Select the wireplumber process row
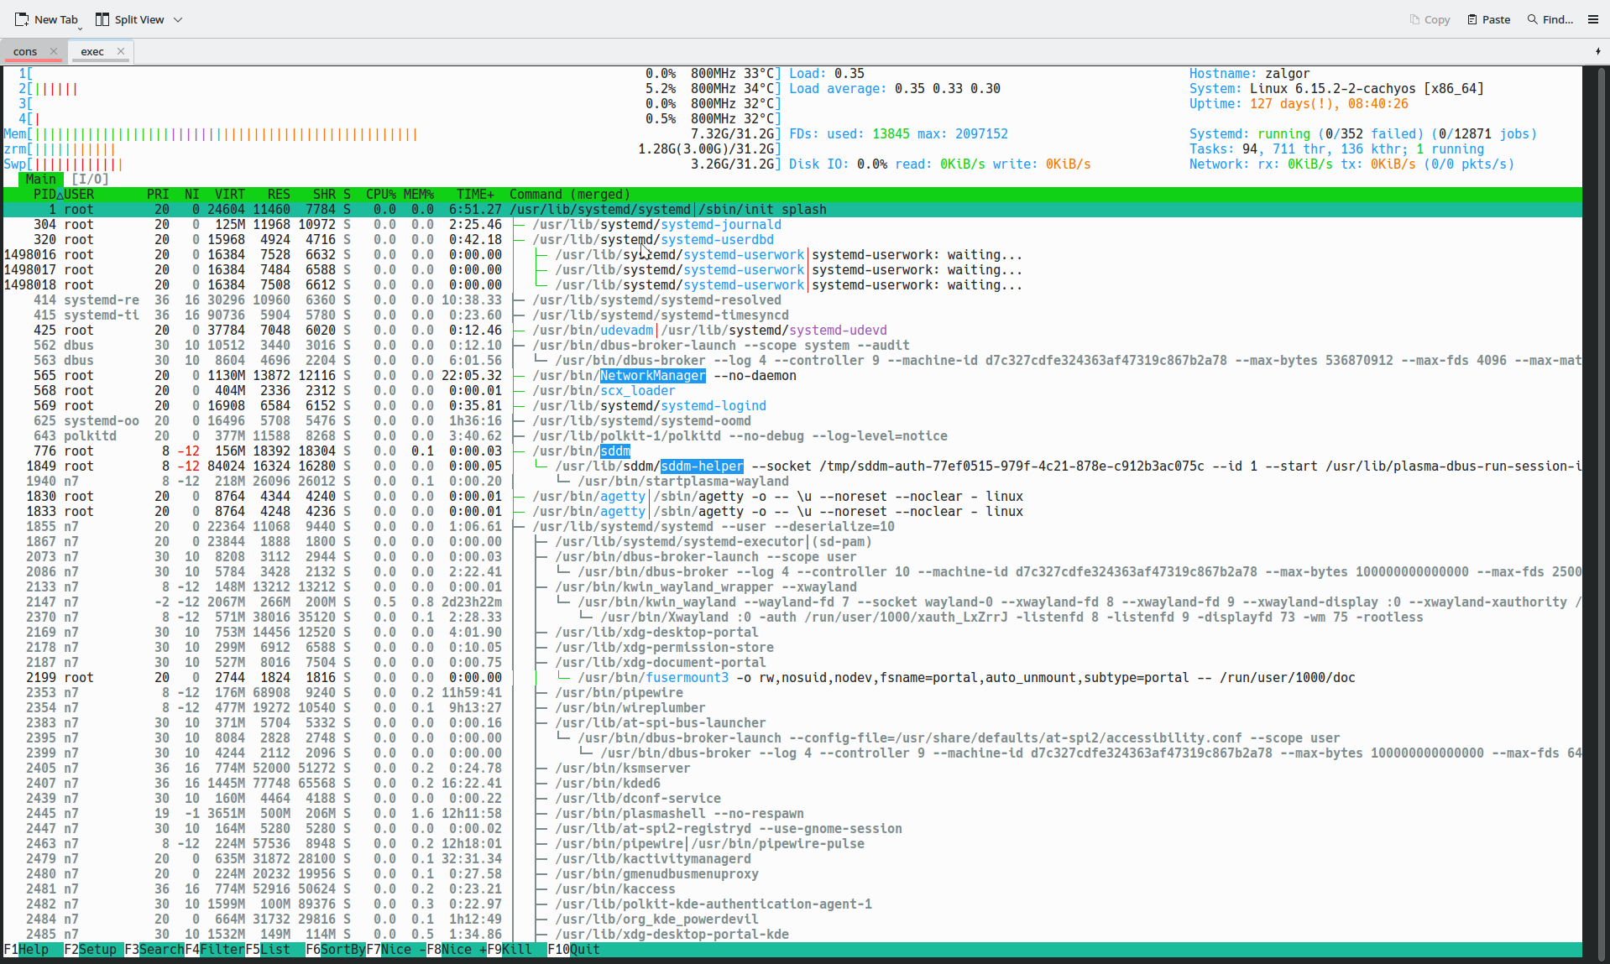This screenshot has height=964, width=1610. 792,708
